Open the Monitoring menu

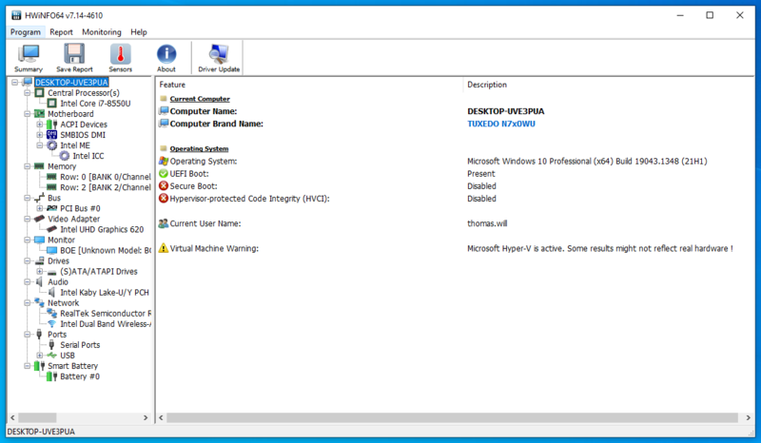(102, 32)
